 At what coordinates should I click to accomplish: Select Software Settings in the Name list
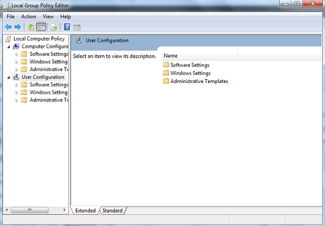click(189, 65)
